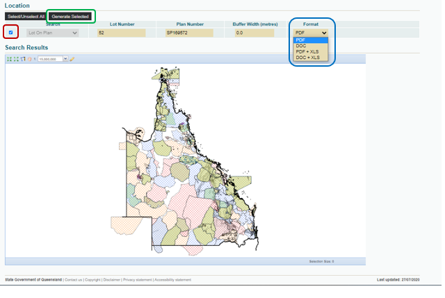Click the Format column header
Screen dimensions: 445x298
pos(311,24)
